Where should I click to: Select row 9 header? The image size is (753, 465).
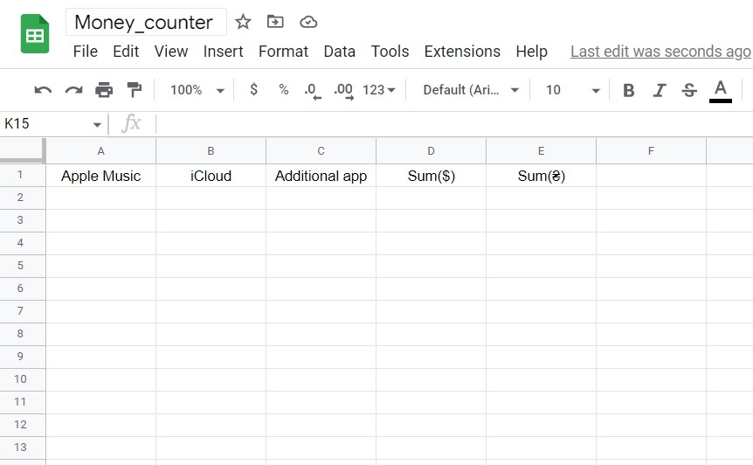point(23,357)
